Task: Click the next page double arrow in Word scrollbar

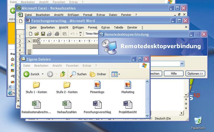Action: (186, 108)
